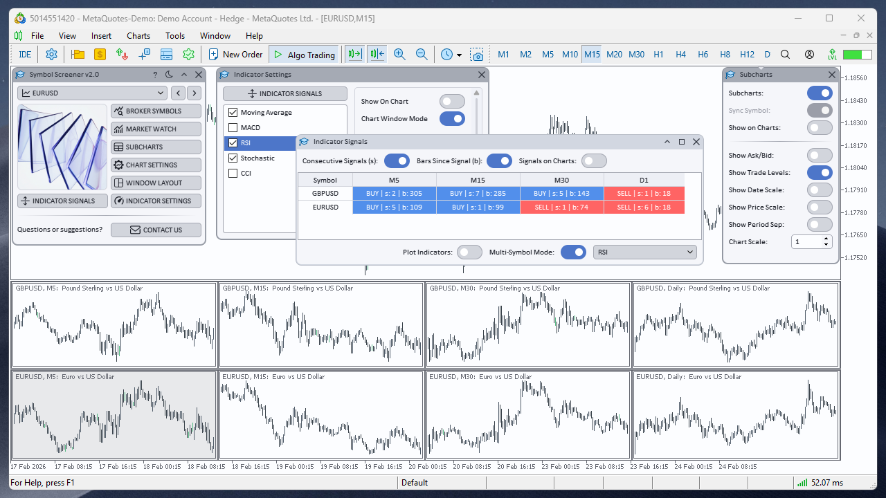Screen dimensions: 886x498
Task: Open the user account icon
Action: (x=809, y=54)
